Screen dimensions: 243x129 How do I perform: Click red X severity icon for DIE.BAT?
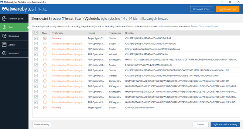click(45, 38)
